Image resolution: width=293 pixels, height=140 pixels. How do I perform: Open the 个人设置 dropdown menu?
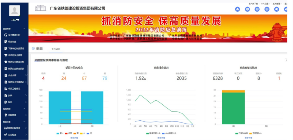[265, 4]
